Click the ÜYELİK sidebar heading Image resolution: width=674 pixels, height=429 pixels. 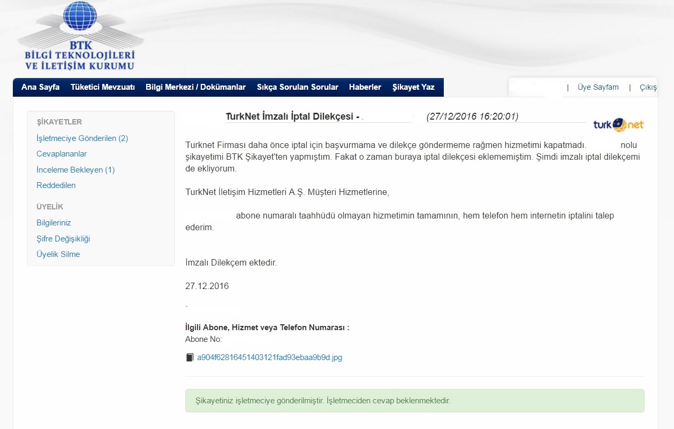click(50, 207)
